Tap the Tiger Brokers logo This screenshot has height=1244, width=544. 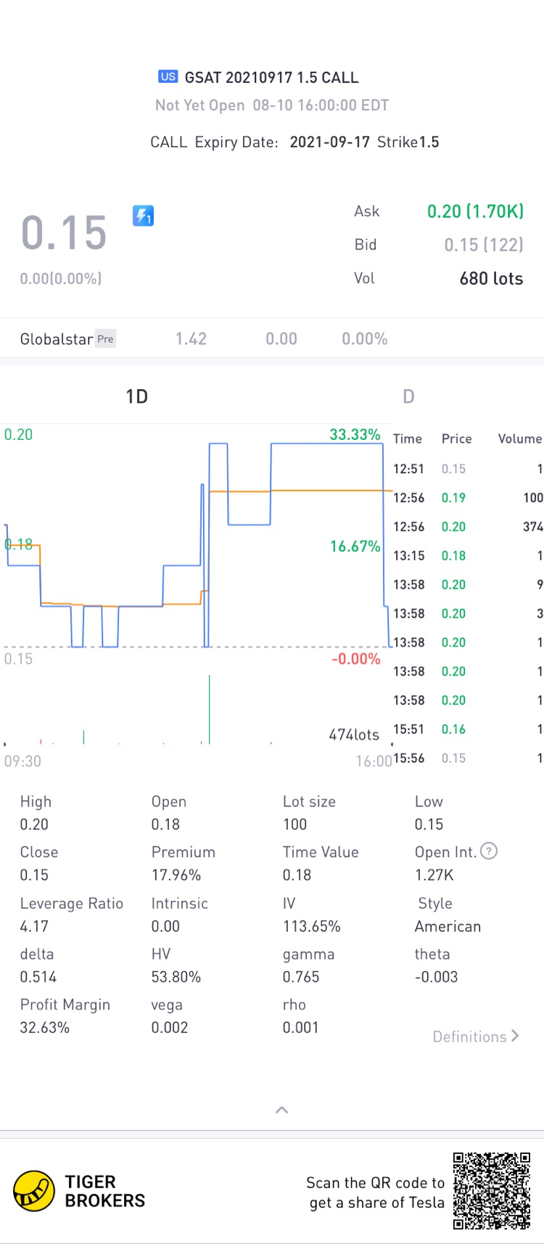coord(34,1191)
